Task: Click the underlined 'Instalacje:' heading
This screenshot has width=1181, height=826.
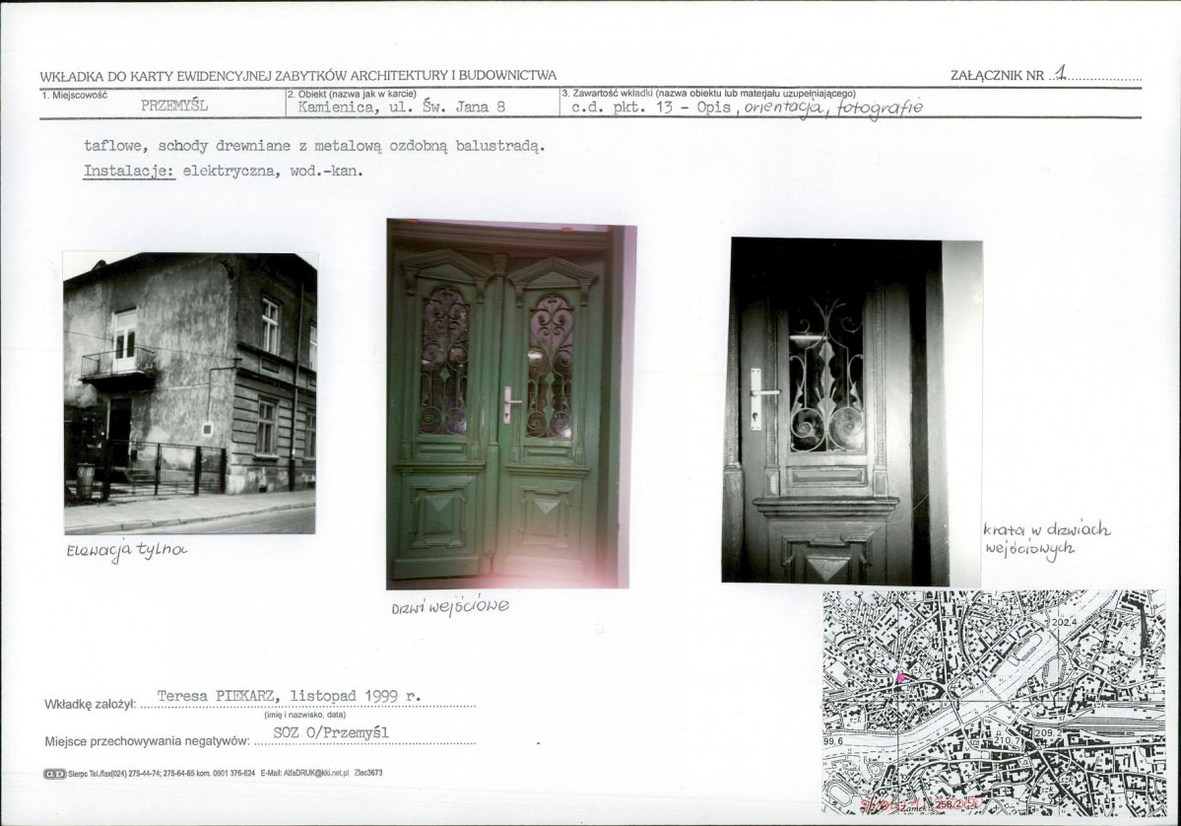Action: point(129,172)
